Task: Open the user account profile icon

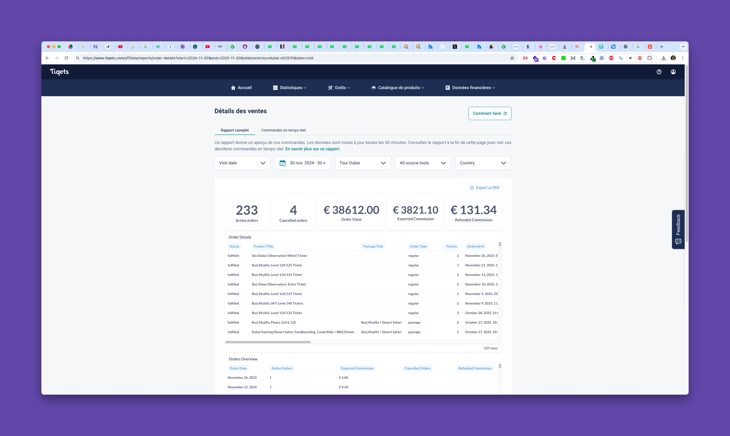Action: point(673,72)
